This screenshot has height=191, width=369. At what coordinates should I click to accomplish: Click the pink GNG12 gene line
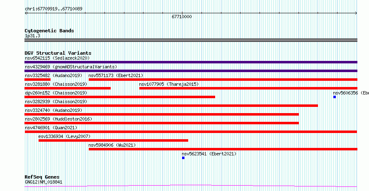pyautogui.click(x=191, y=186)
